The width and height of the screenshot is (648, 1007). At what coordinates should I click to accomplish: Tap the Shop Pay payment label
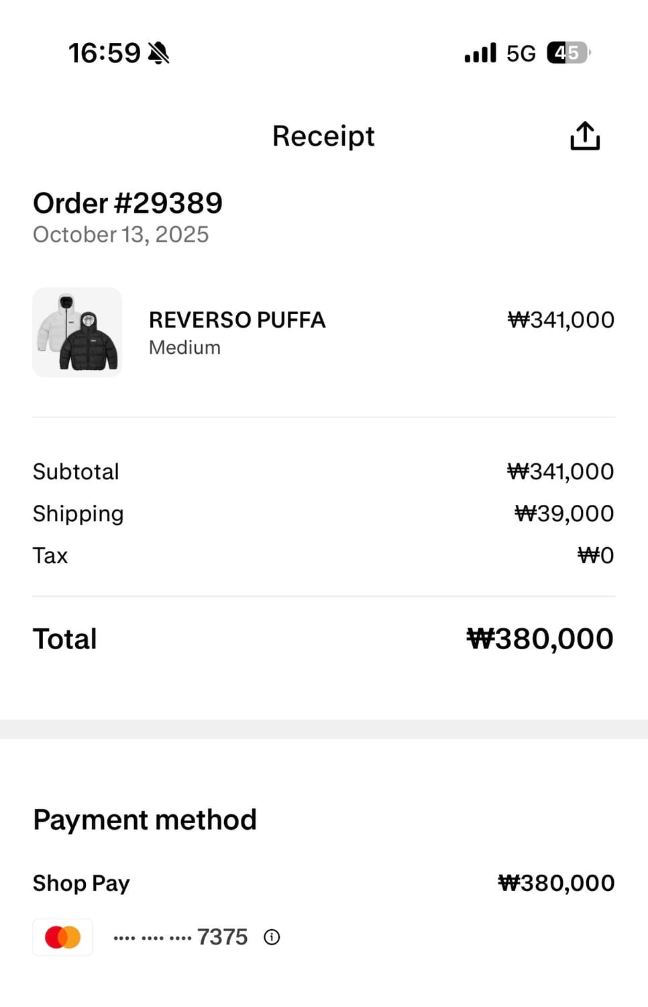pos(81,883)
